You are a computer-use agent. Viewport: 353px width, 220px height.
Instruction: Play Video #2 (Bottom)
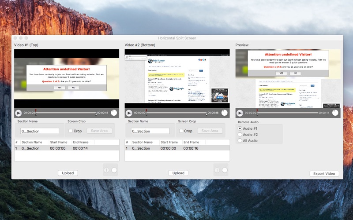click(129, 113)
